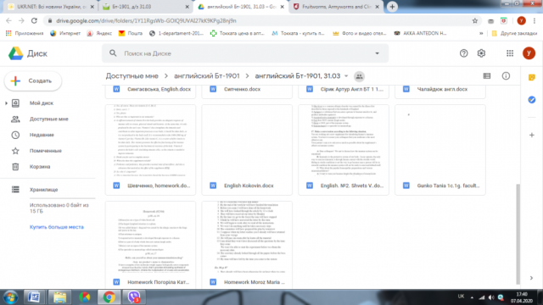This screenshot has width=543, height=305.
Task: Show hidden system tray icons
Action: click(472, 297)
